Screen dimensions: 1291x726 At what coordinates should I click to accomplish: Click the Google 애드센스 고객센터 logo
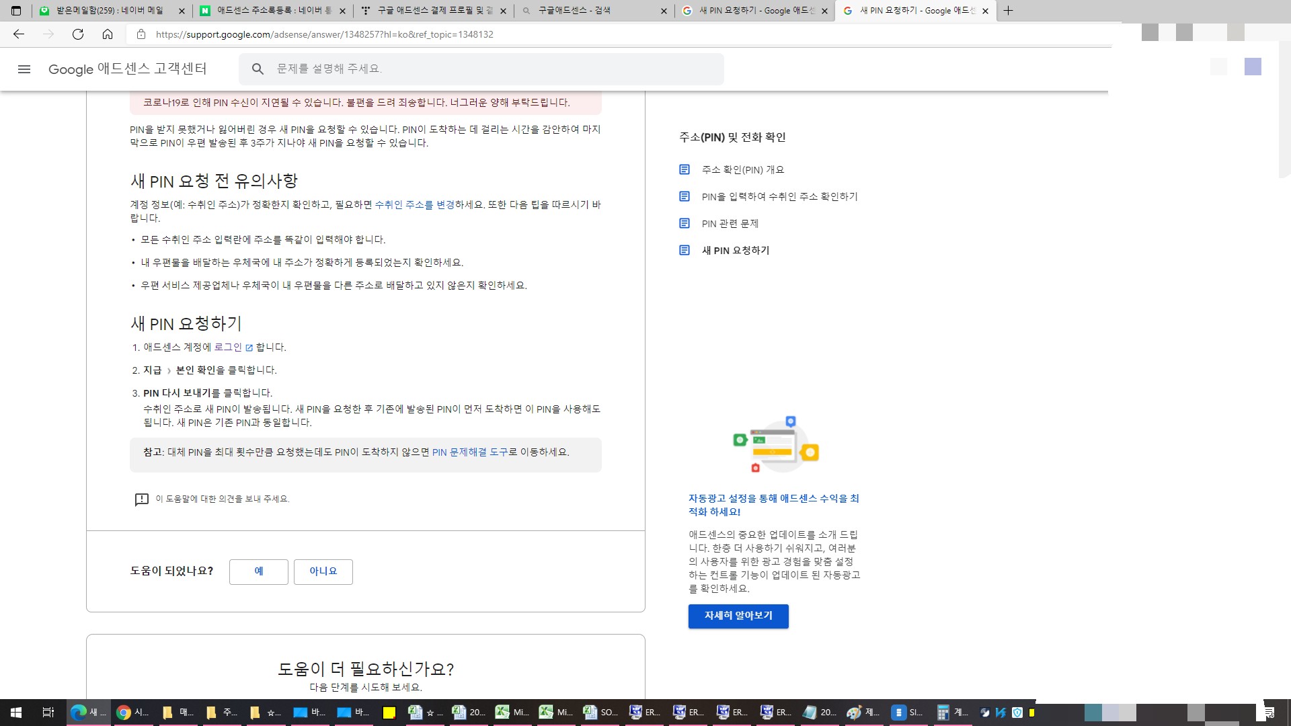(x=128, y=69)
